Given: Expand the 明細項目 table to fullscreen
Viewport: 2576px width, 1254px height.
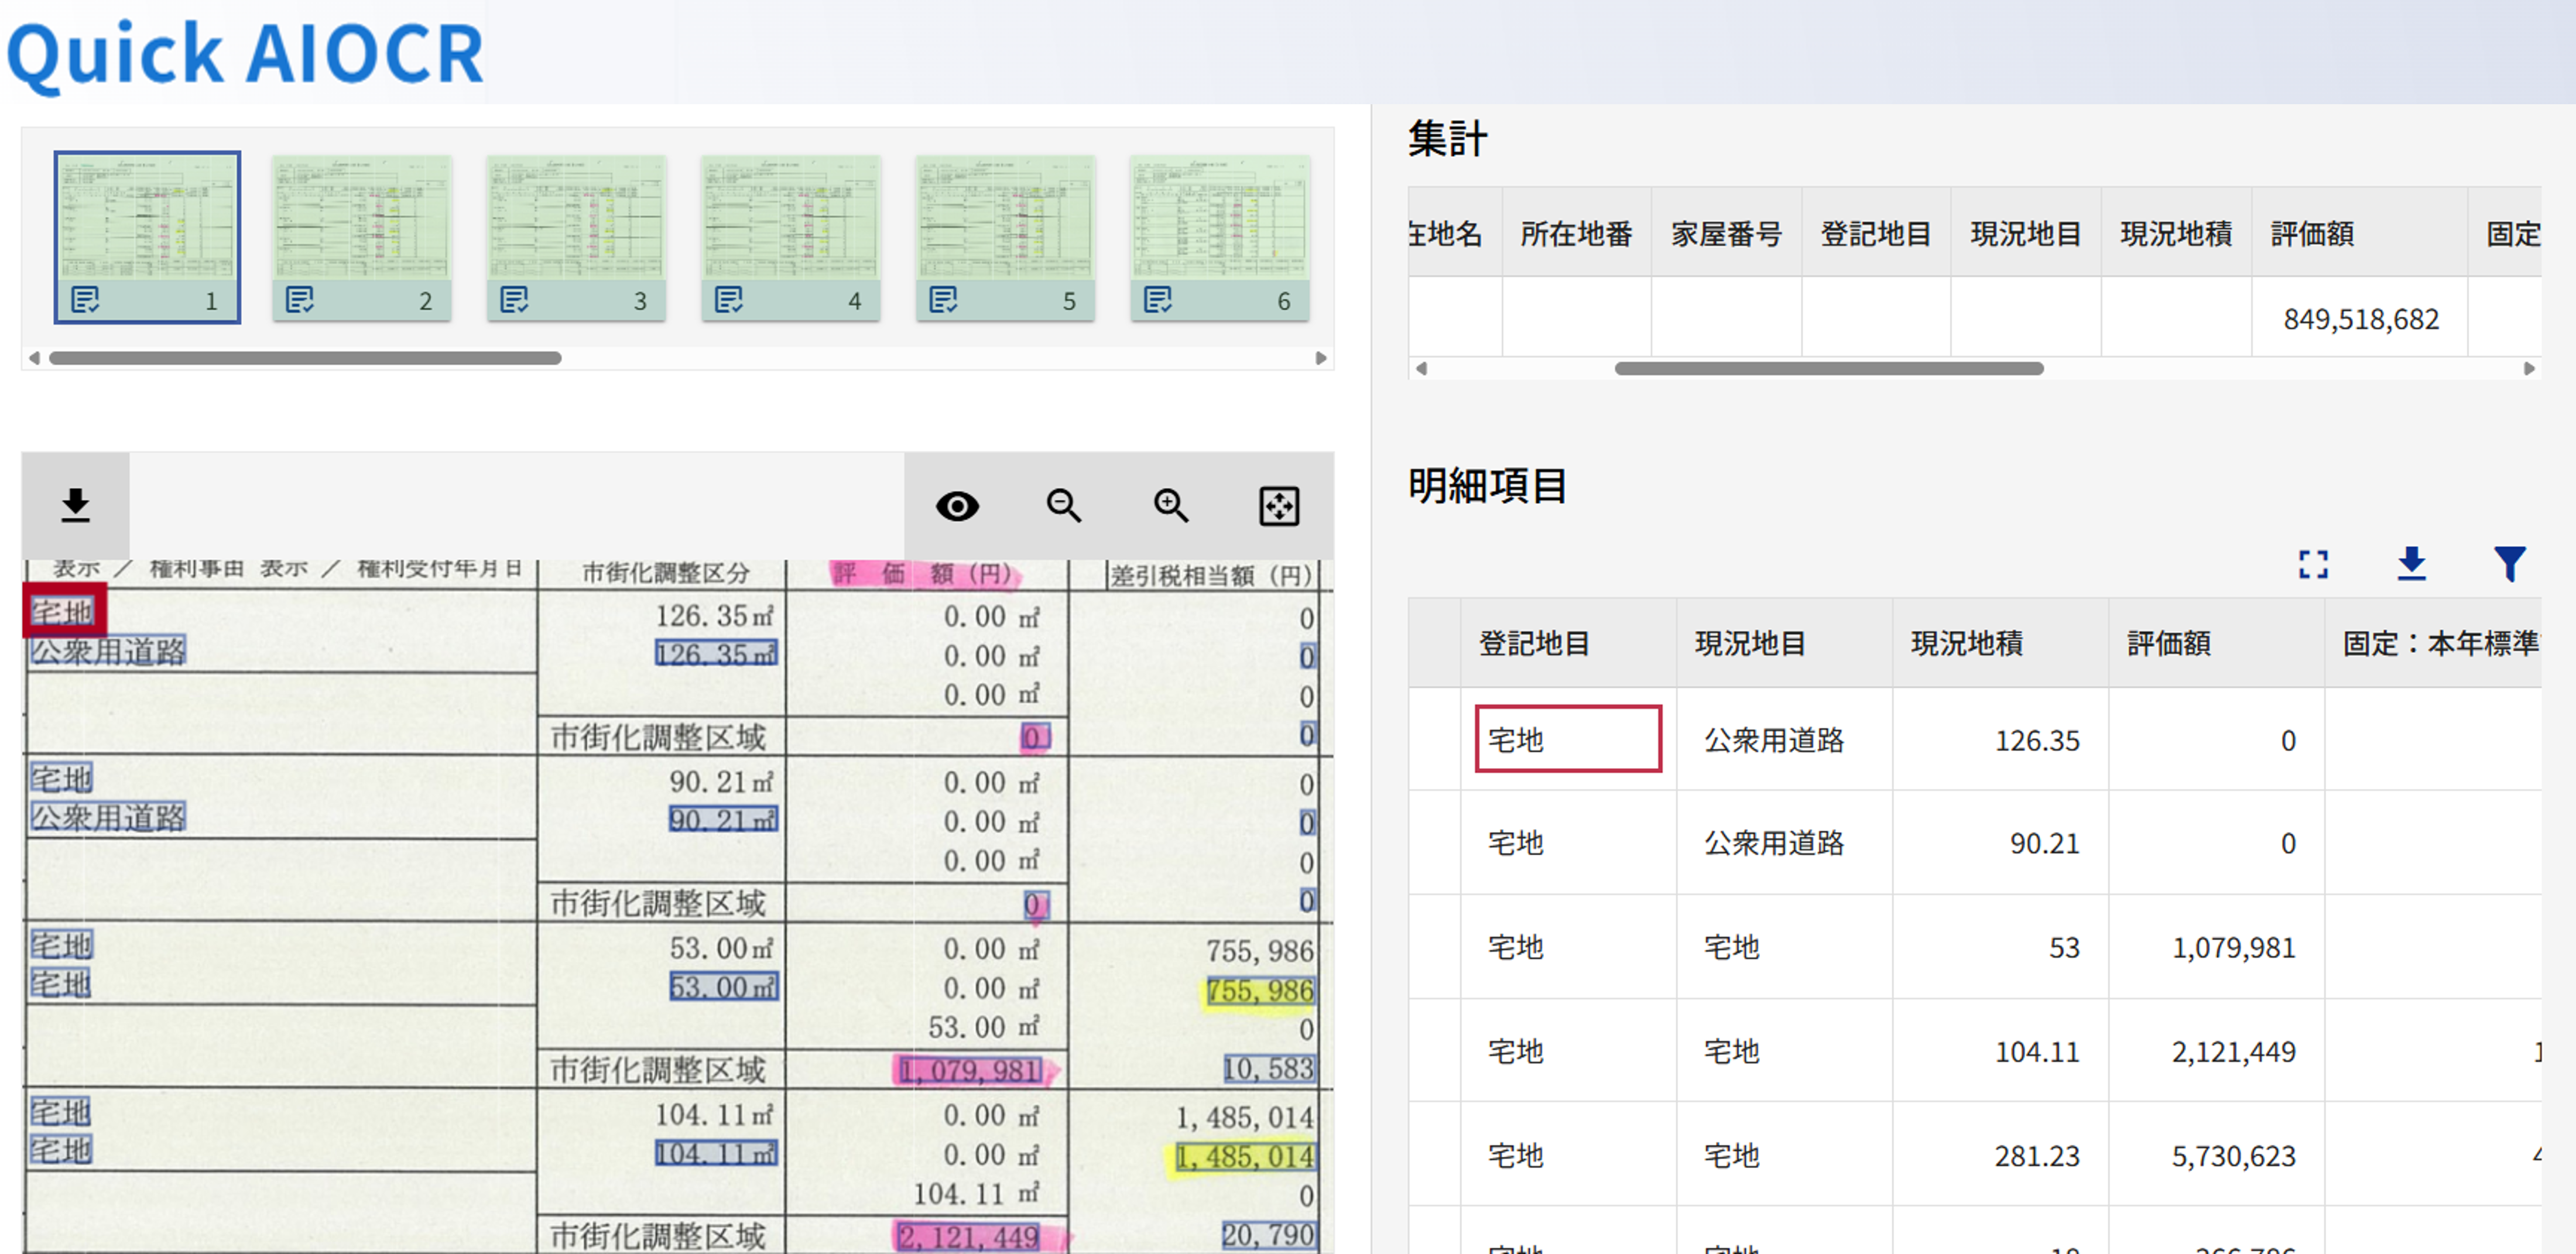Looking at the screenshot, I should tap(2313, 565).
